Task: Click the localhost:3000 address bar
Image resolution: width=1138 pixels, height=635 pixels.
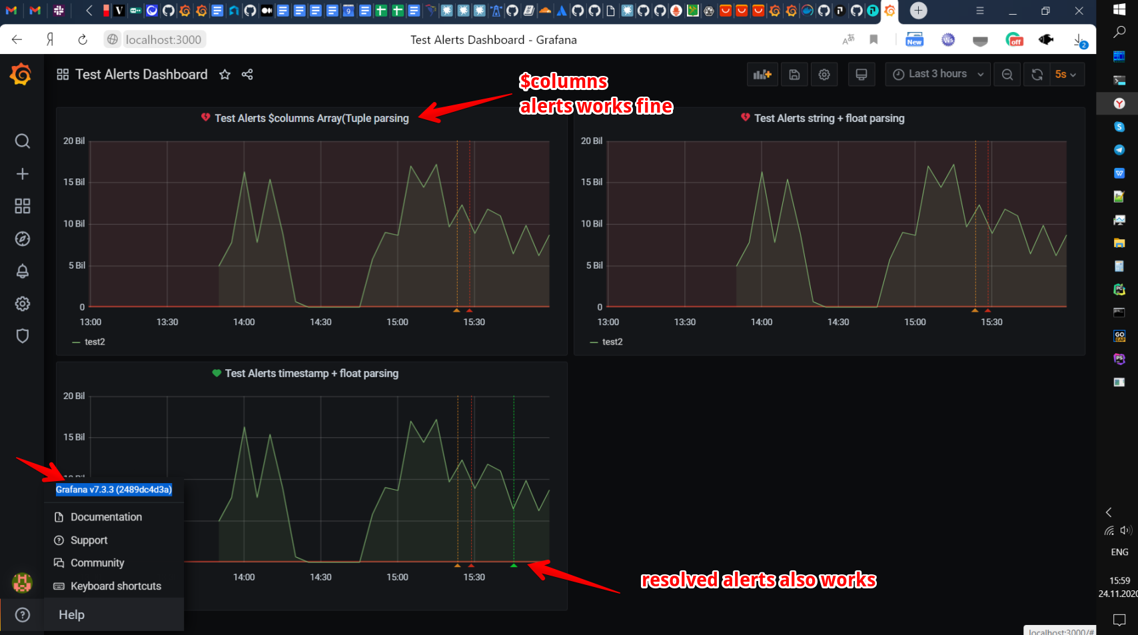Action: (163, 39)
